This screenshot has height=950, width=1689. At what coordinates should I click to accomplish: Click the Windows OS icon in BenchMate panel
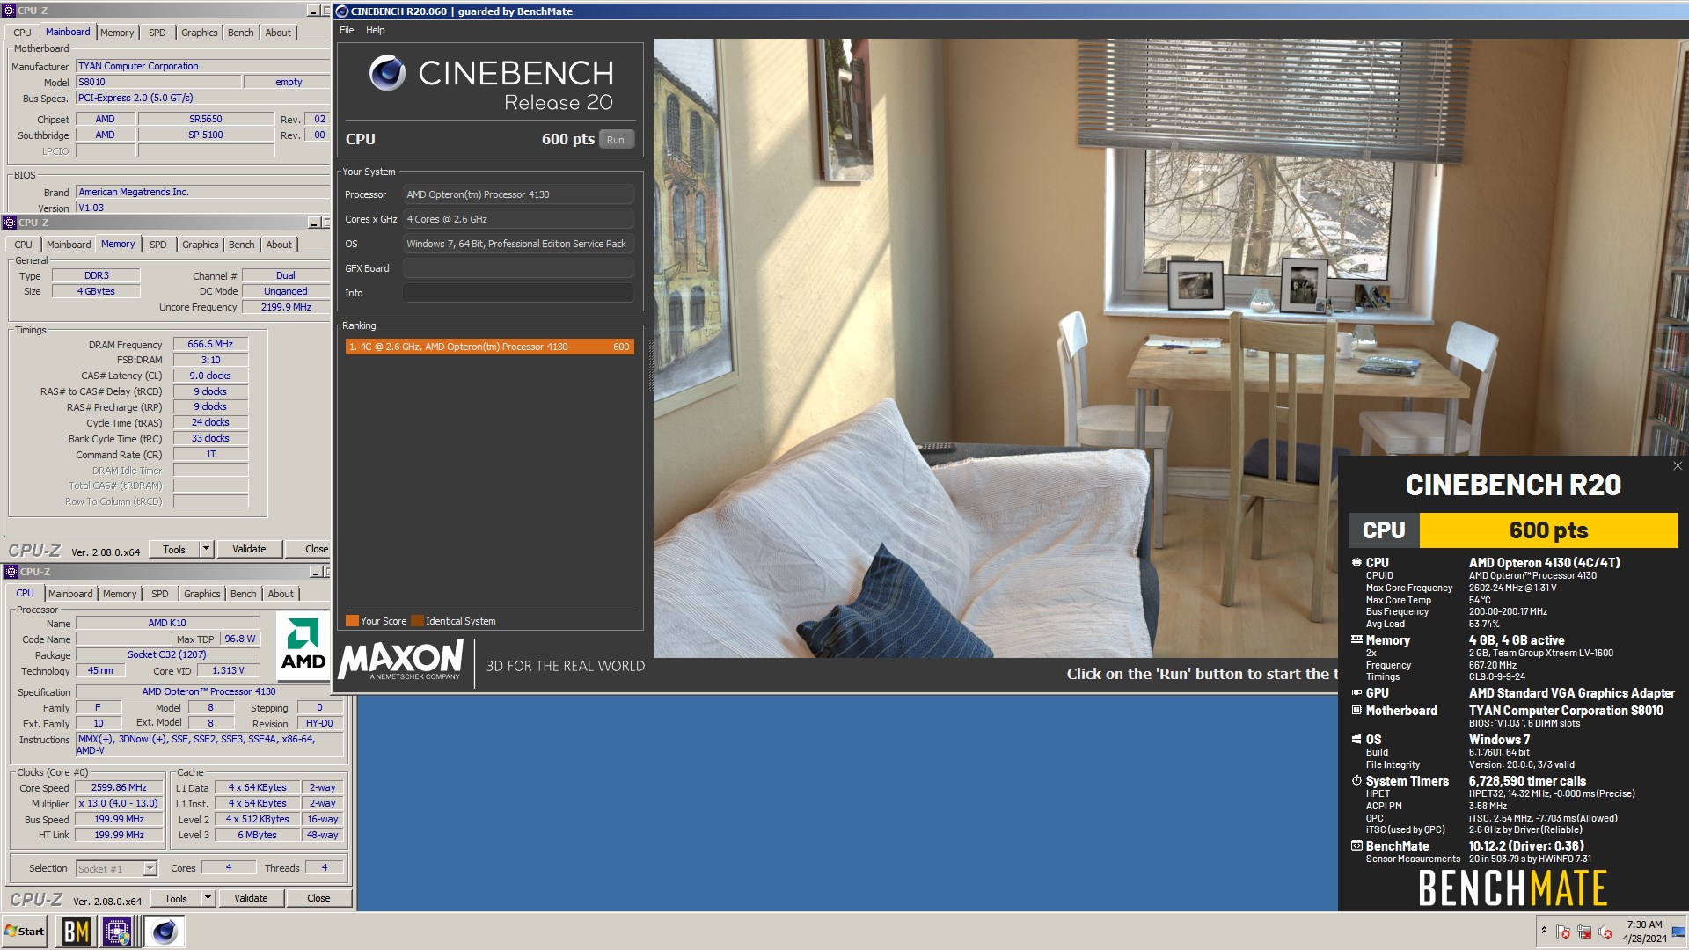coord(1356,739)
